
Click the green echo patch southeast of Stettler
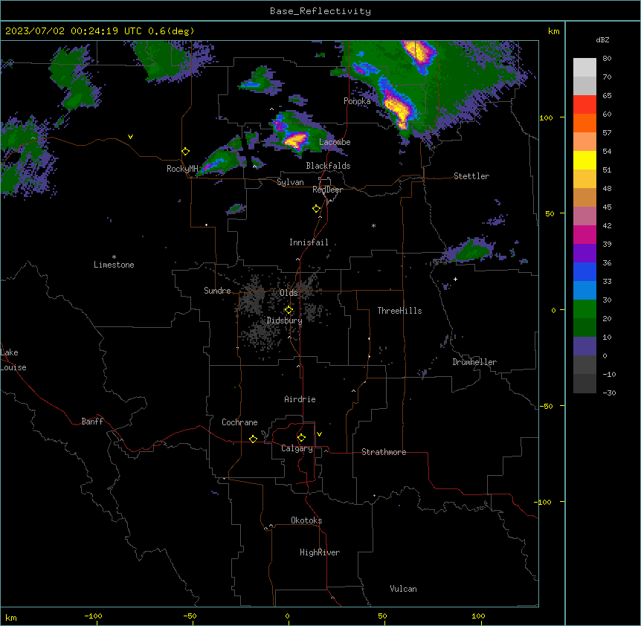[471, 249]
